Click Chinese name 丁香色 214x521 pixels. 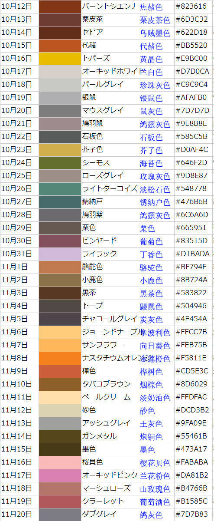(x=151, y=254)
